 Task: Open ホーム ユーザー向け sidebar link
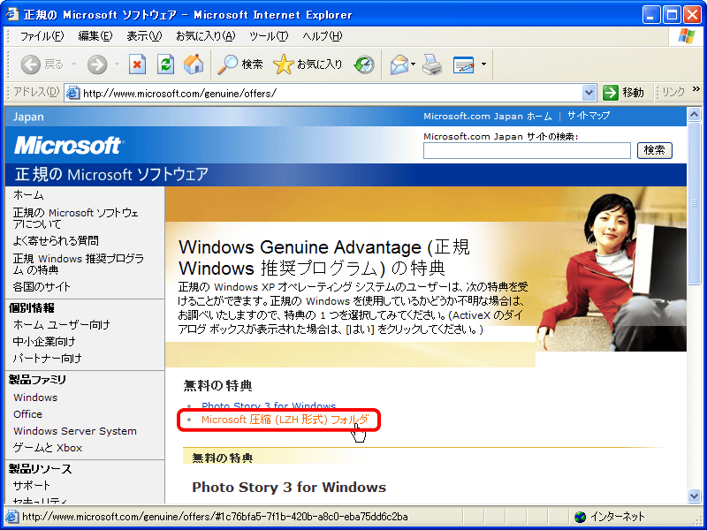[61, 324]
